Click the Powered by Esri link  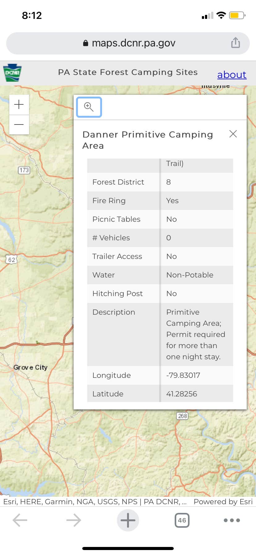[223, 502]
